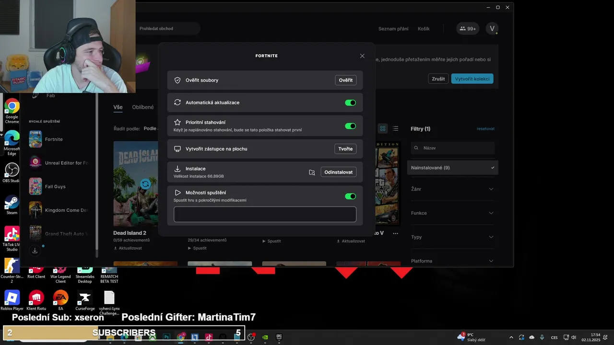The height and width of the screenshot is (345, 614).
Task: Click the Ověřit button to verify files
Action: [x=345, y=80]
